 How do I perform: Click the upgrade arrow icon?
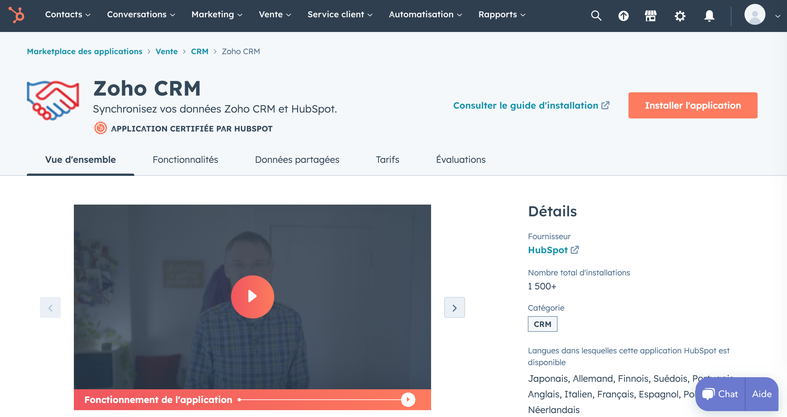[623, 16]
